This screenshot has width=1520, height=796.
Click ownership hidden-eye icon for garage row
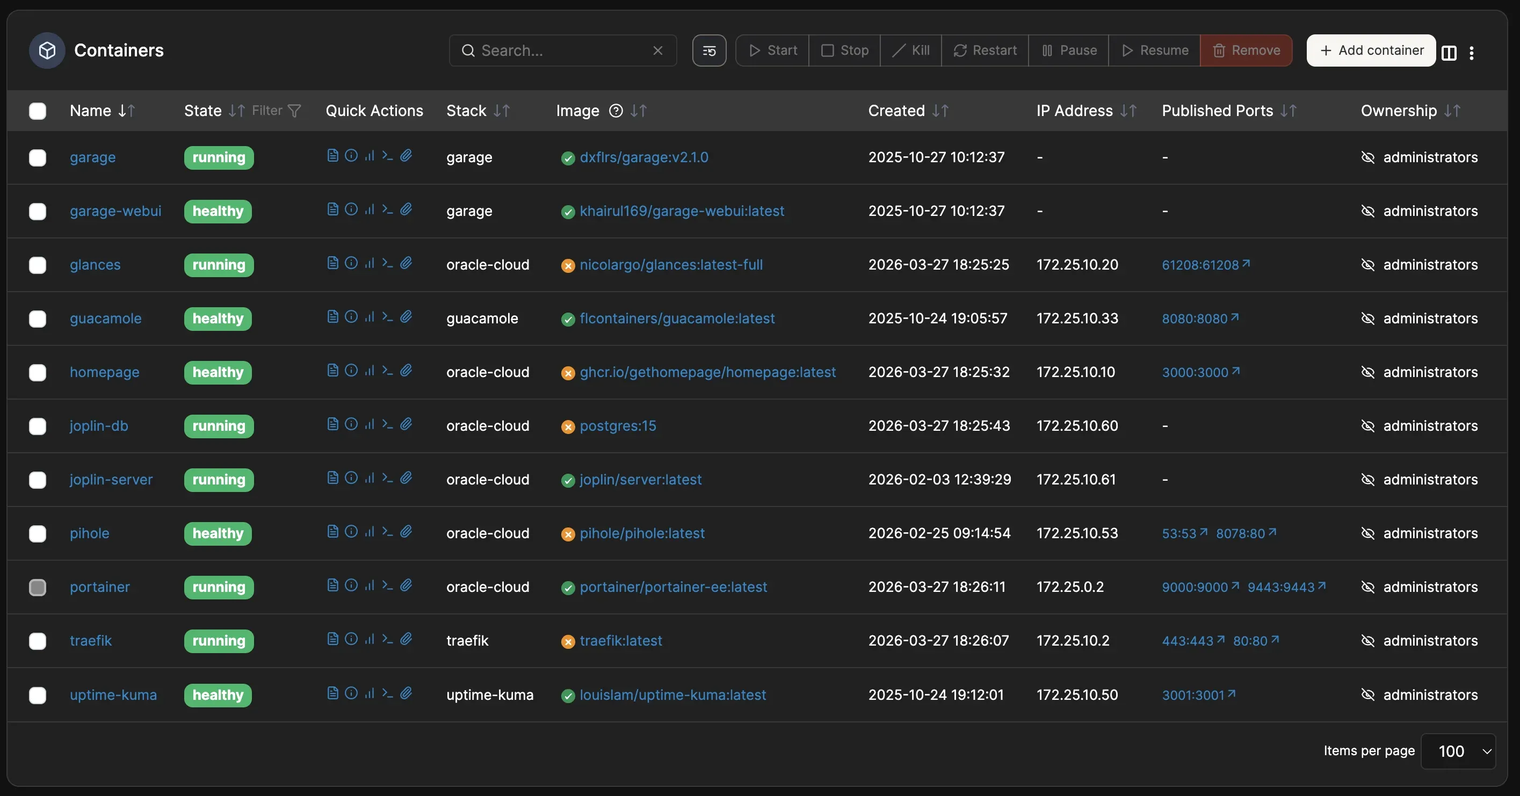coord(1367,157)
